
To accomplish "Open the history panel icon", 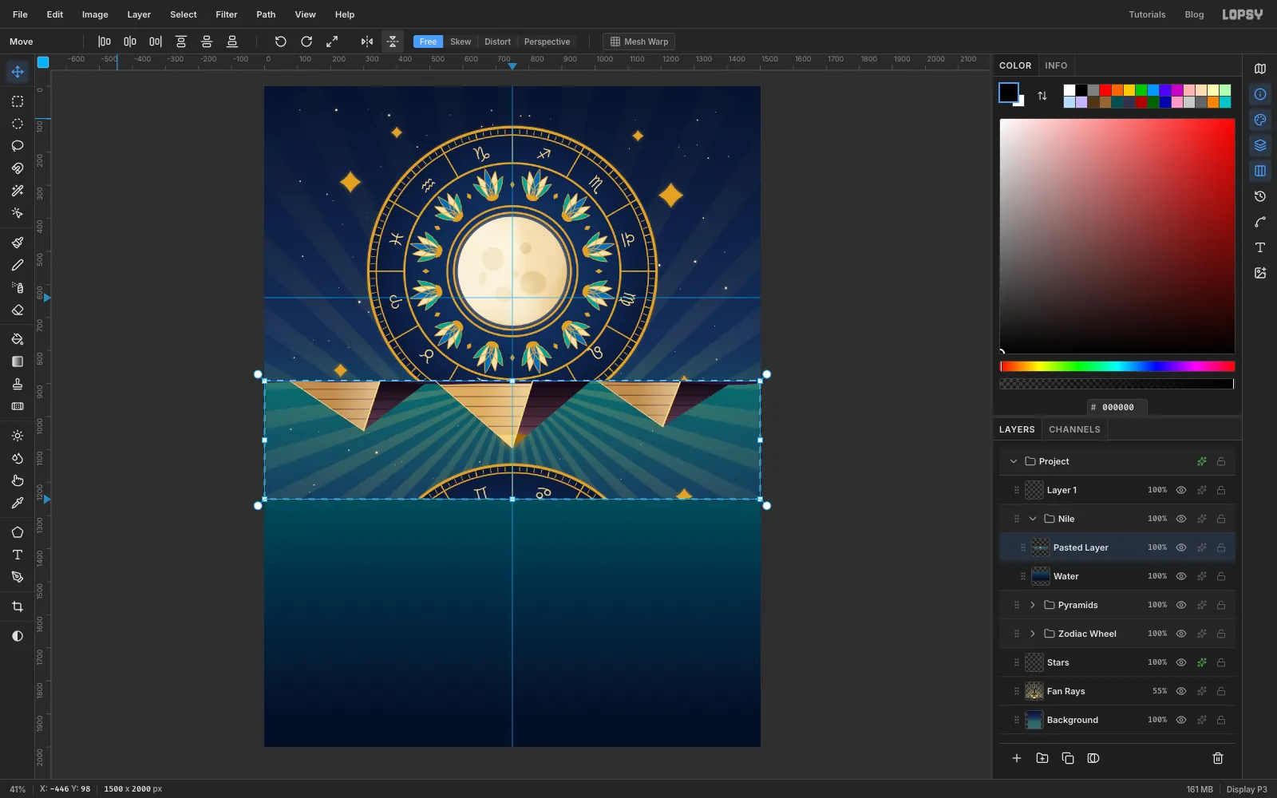I will tap(1260, 196).
